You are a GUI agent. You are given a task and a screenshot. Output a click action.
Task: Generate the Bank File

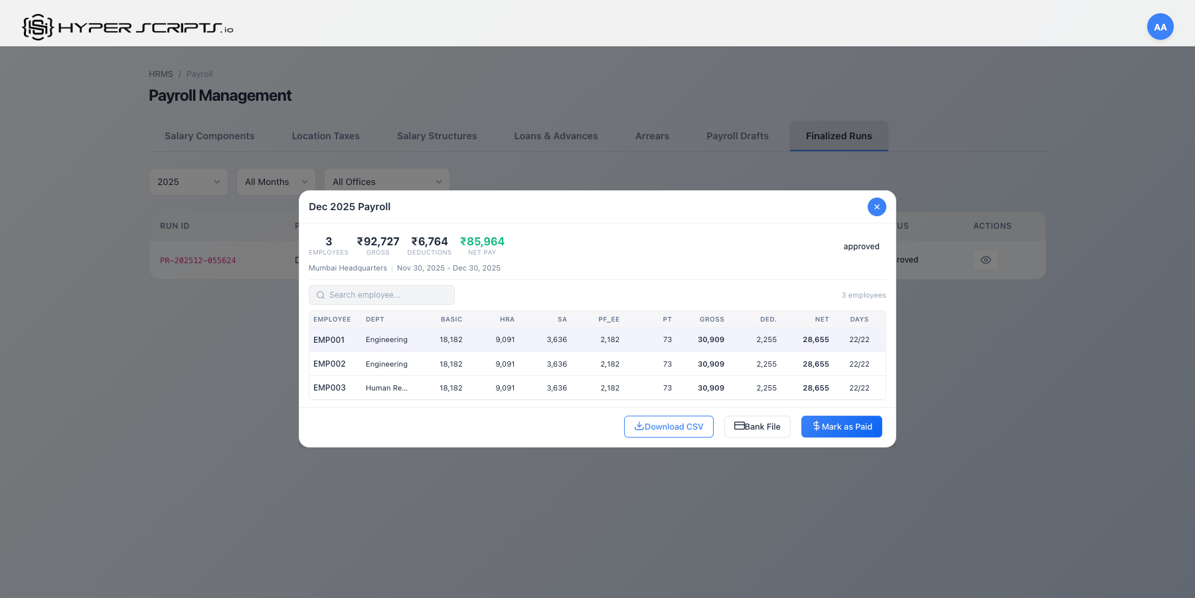(757, 427)
